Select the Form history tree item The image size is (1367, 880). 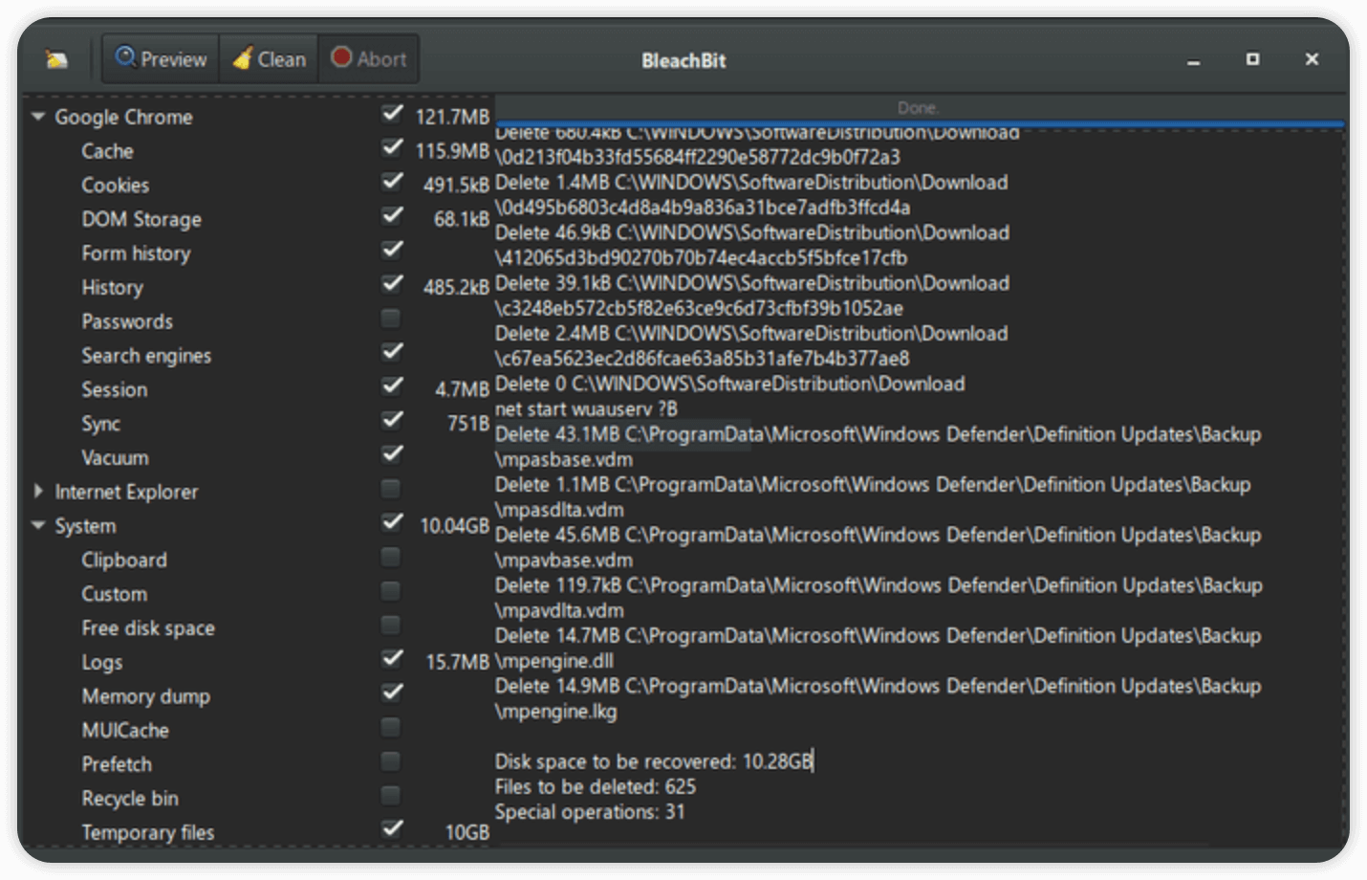tap(136, 253)
